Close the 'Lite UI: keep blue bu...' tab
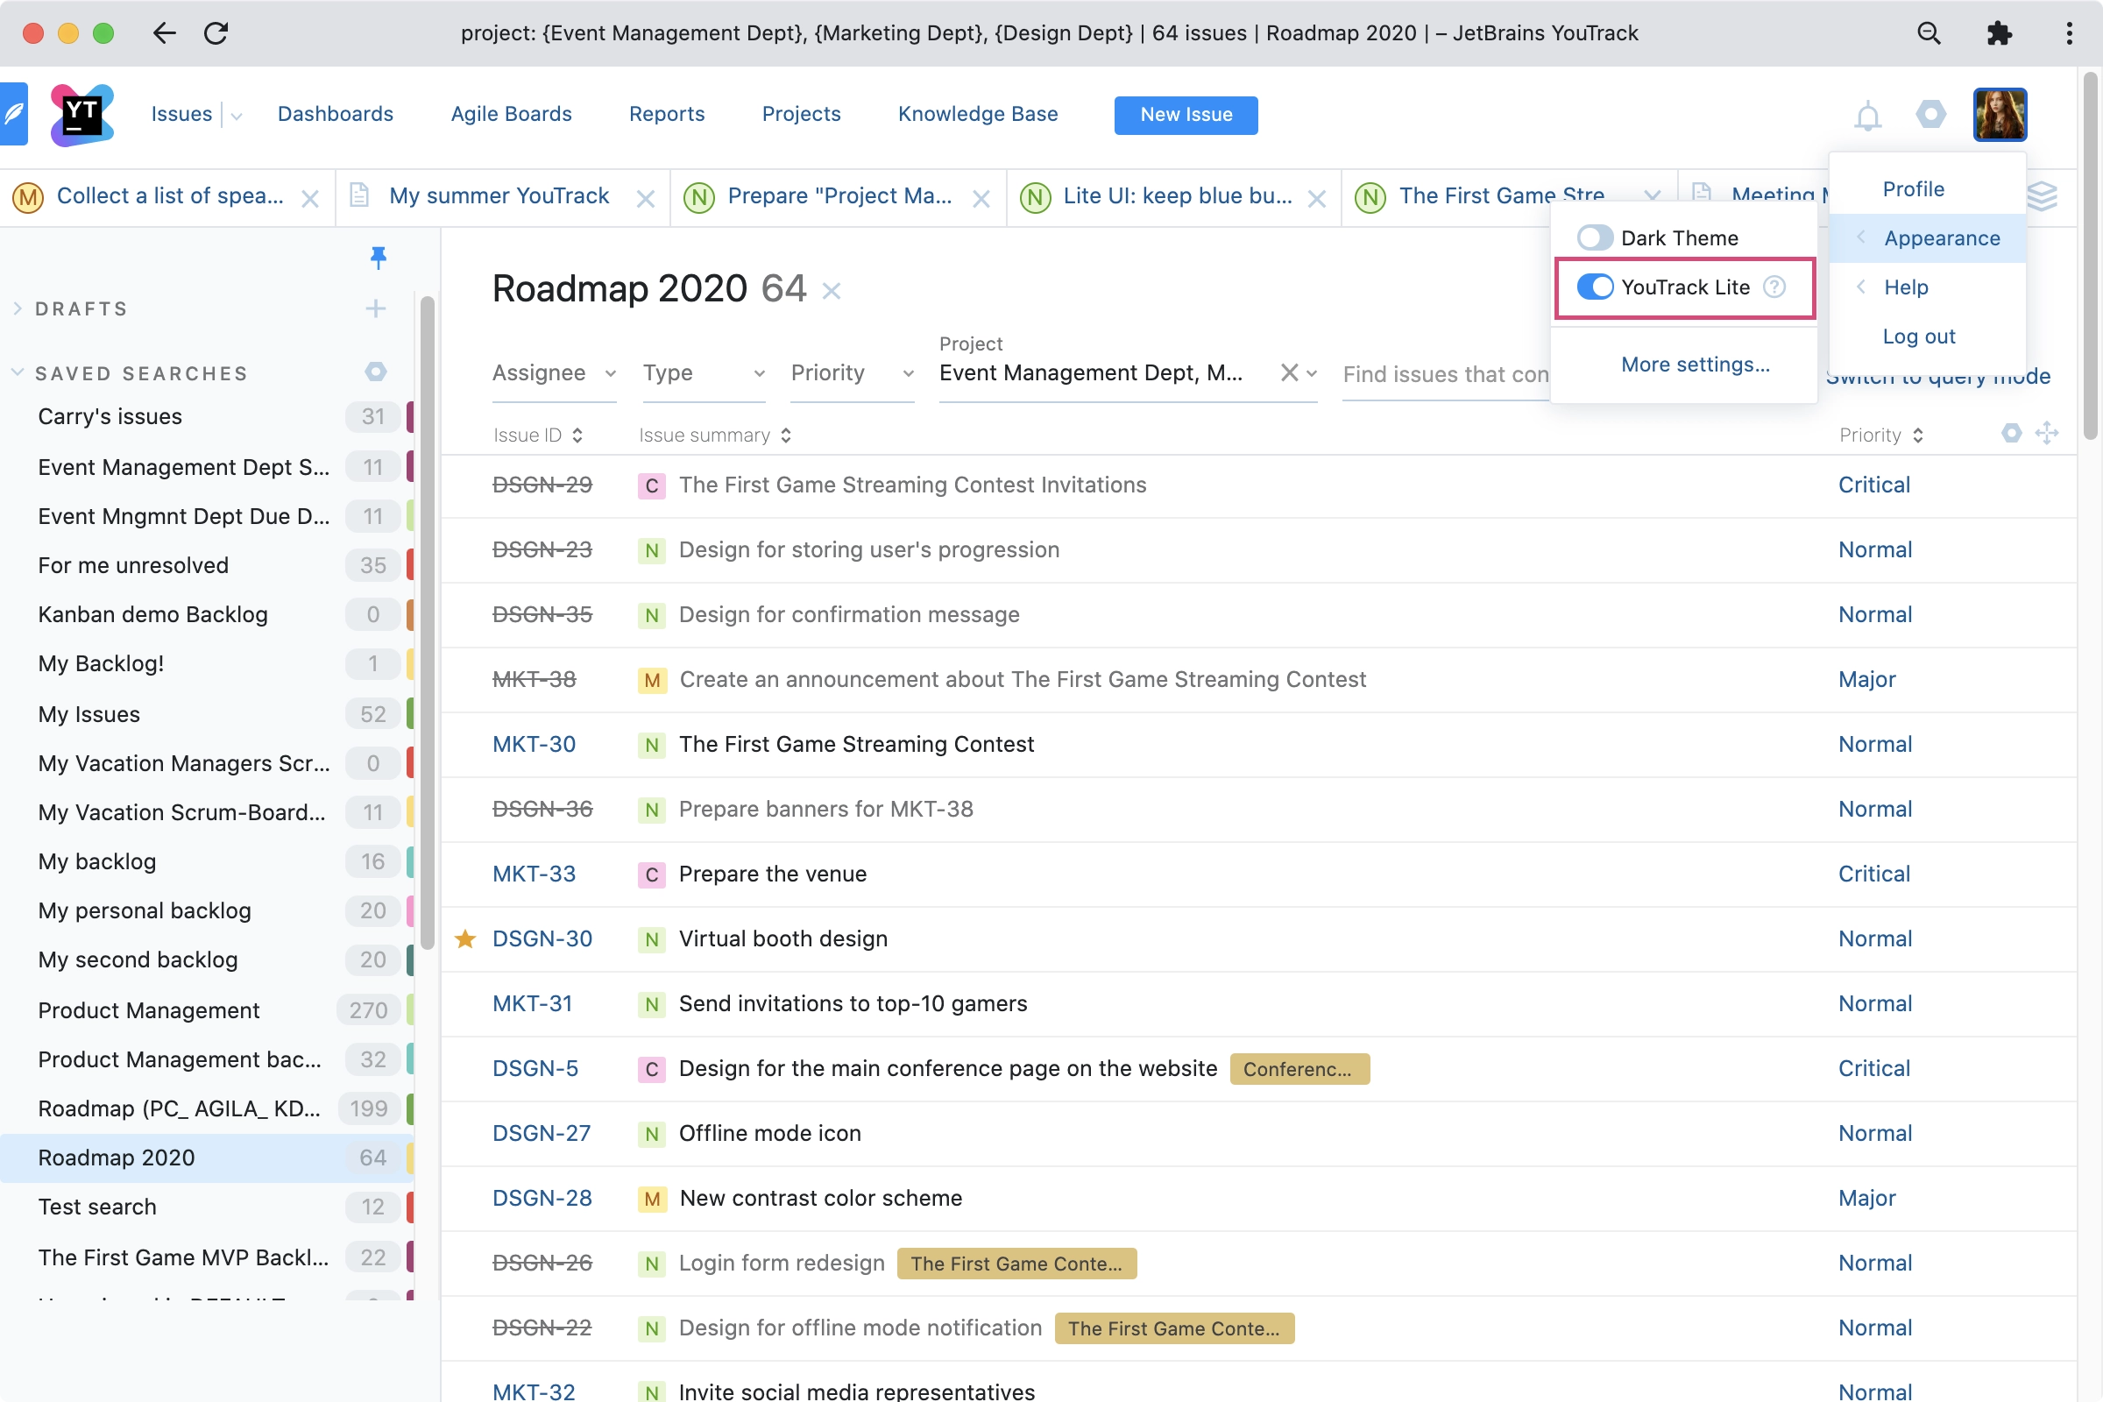 point(1316,199)
